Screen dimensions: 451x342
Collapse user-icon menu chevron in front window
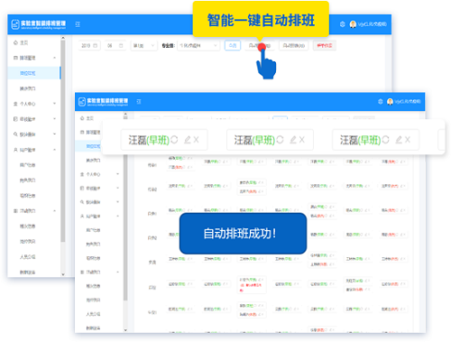pos(117,216)
